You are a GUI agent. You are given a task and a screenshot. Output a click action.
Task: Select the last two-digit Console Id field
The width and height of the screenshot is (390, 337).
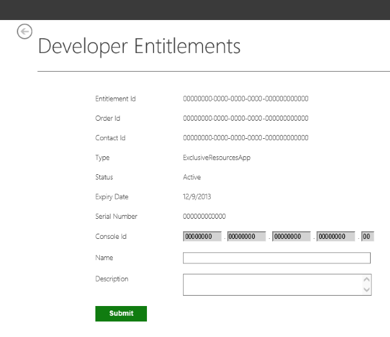(367, 236)
